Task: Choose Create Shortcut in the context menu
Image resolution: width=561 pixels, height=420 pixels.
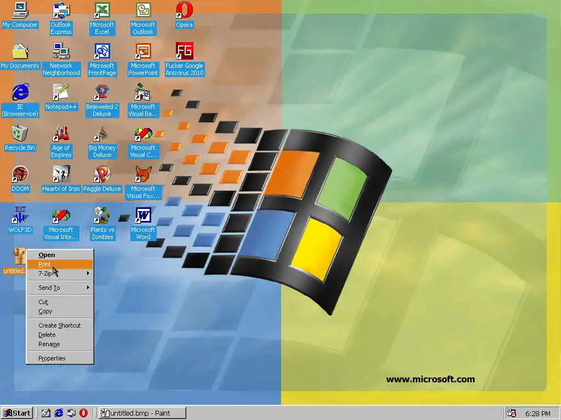Action: click(x=60, y=325)
